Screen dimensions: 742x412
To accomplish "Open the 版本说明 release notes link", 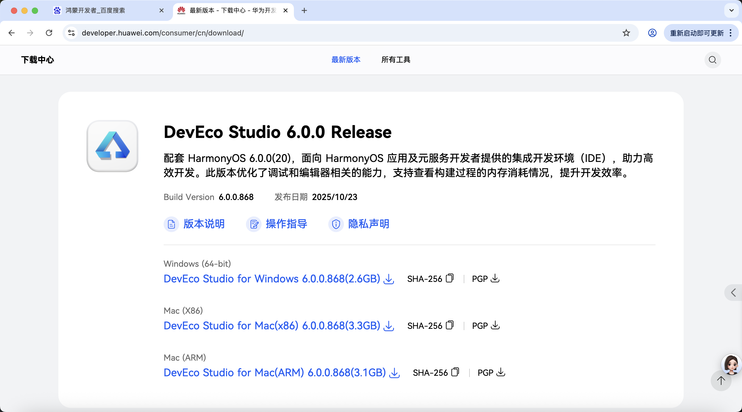I will coord(204,224).
